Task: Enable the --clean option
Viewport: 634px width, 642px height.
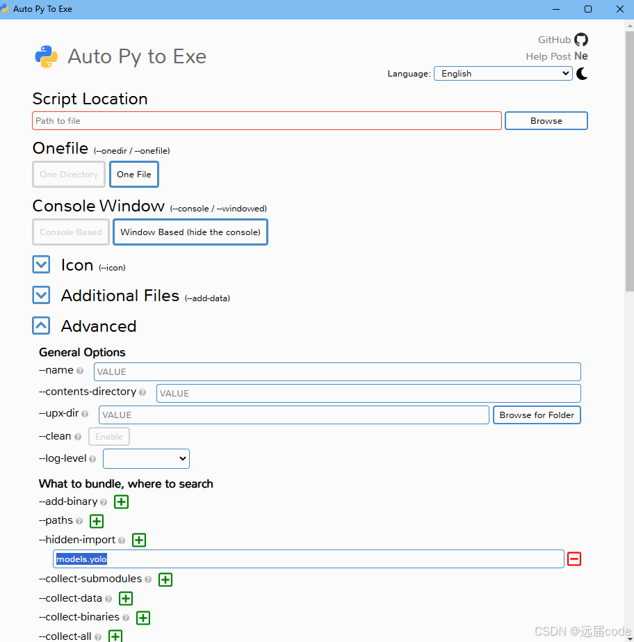Action: click(109, 436)
